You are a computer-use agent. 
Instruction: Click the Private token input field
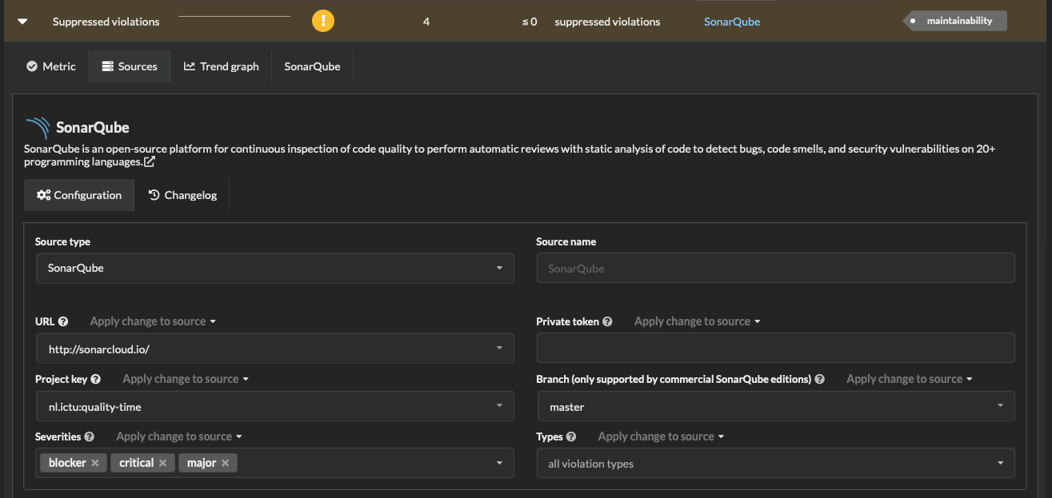[x=775, y=349]
